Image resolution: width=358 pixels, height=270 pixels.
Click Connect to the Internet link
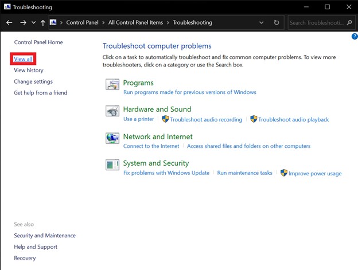click(151, 146)
